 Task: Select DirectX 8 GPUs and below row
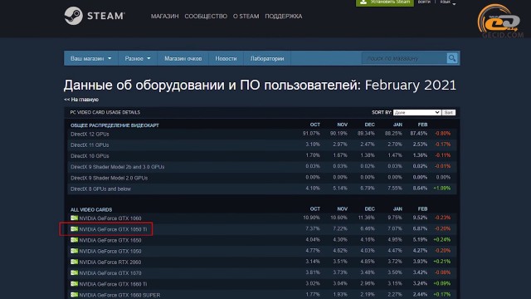point(262,189)
